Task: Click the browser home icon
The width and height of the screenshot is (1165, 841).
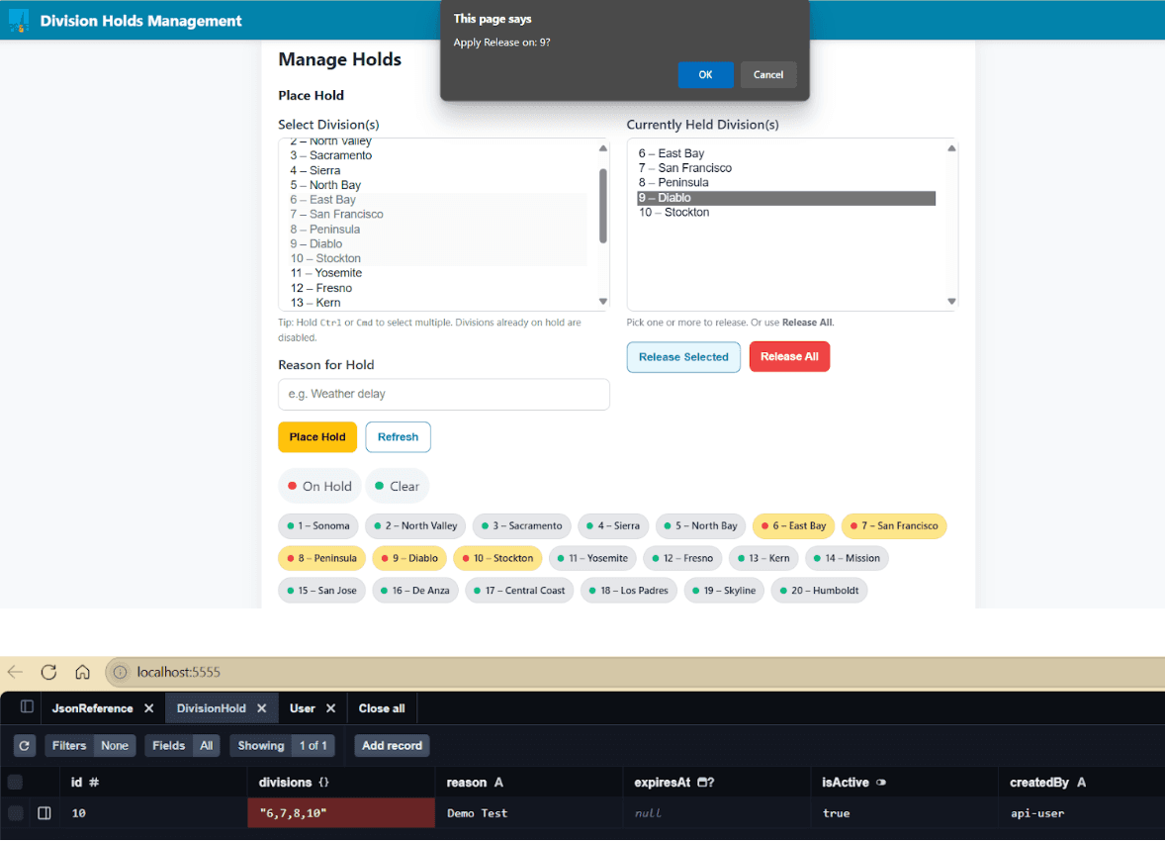Action: 83,672
